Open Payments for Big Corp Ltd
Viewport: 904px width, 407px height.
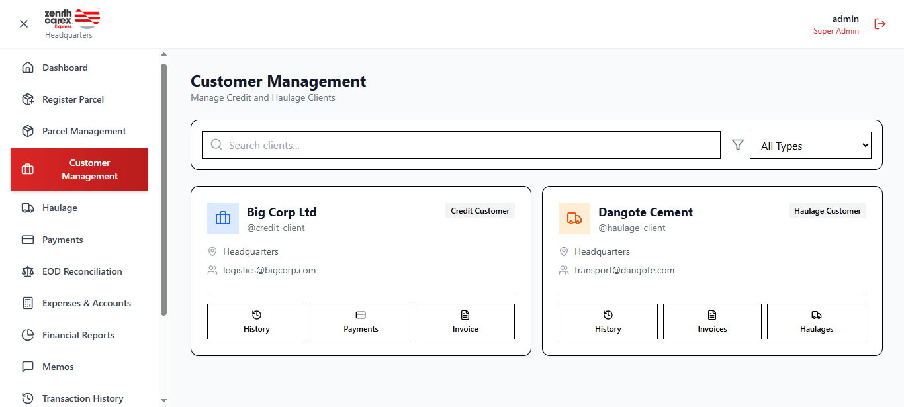pos(361,322)
